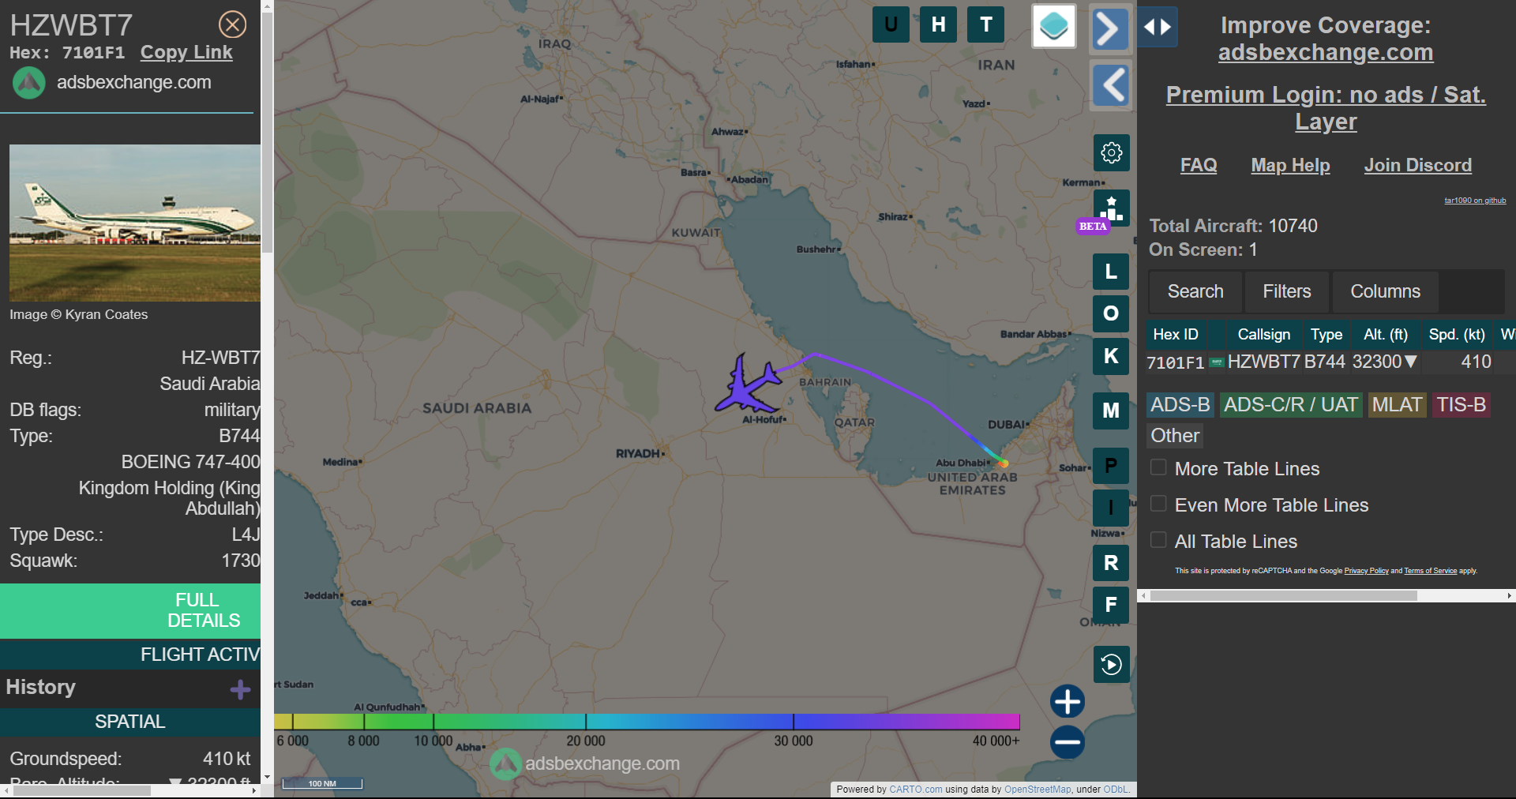1516x799 pixels.
Task: Click the purple aircraft icon on map
Action: pyautogui.click(x=748, y=384)
